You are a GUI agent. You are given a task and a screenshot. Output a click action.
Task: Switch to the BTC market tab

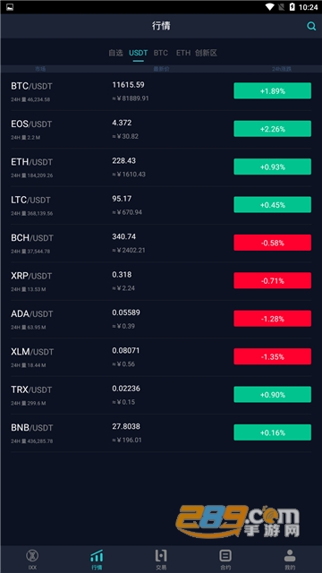pos(161,53)
